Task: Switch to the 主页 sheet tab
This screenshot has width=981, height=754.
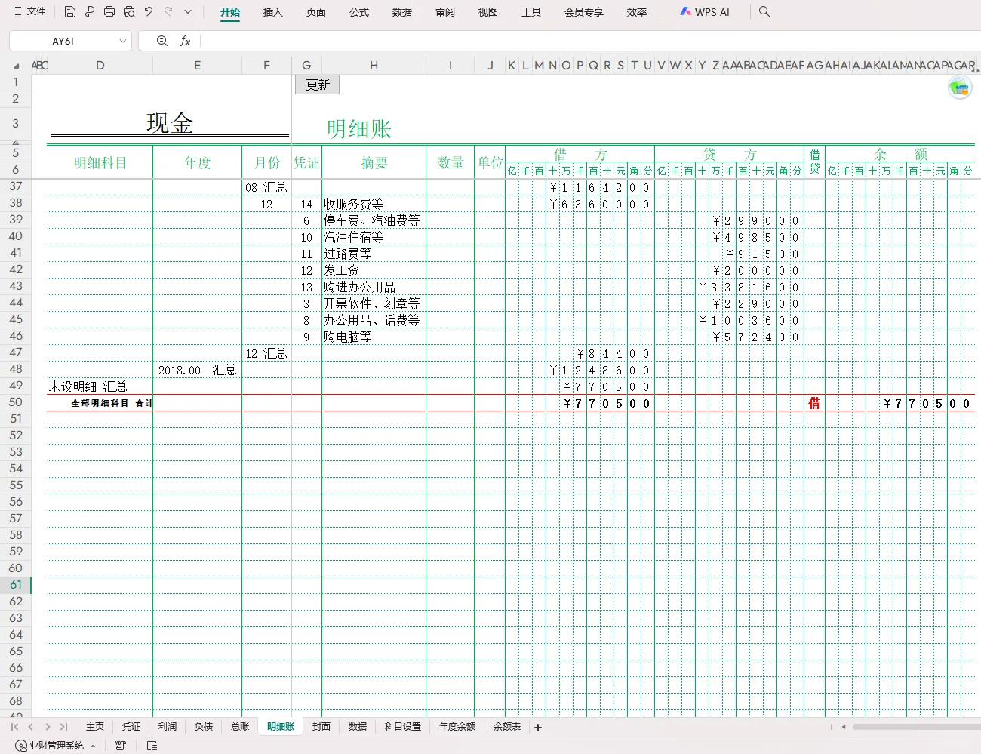Action: tap(95, 727)
